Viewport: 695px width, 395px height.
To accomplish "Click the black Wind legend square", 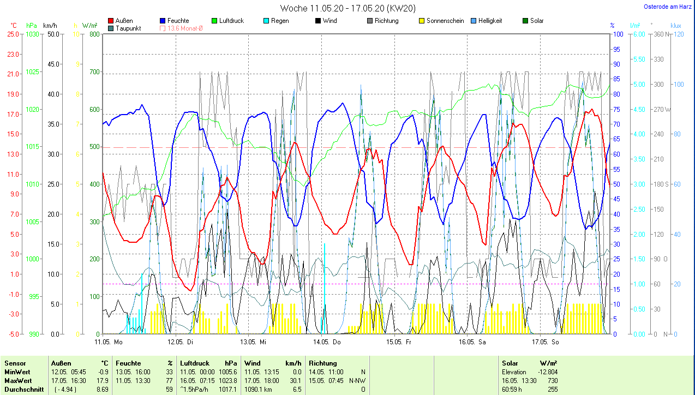I will click(x=318, y=21).
